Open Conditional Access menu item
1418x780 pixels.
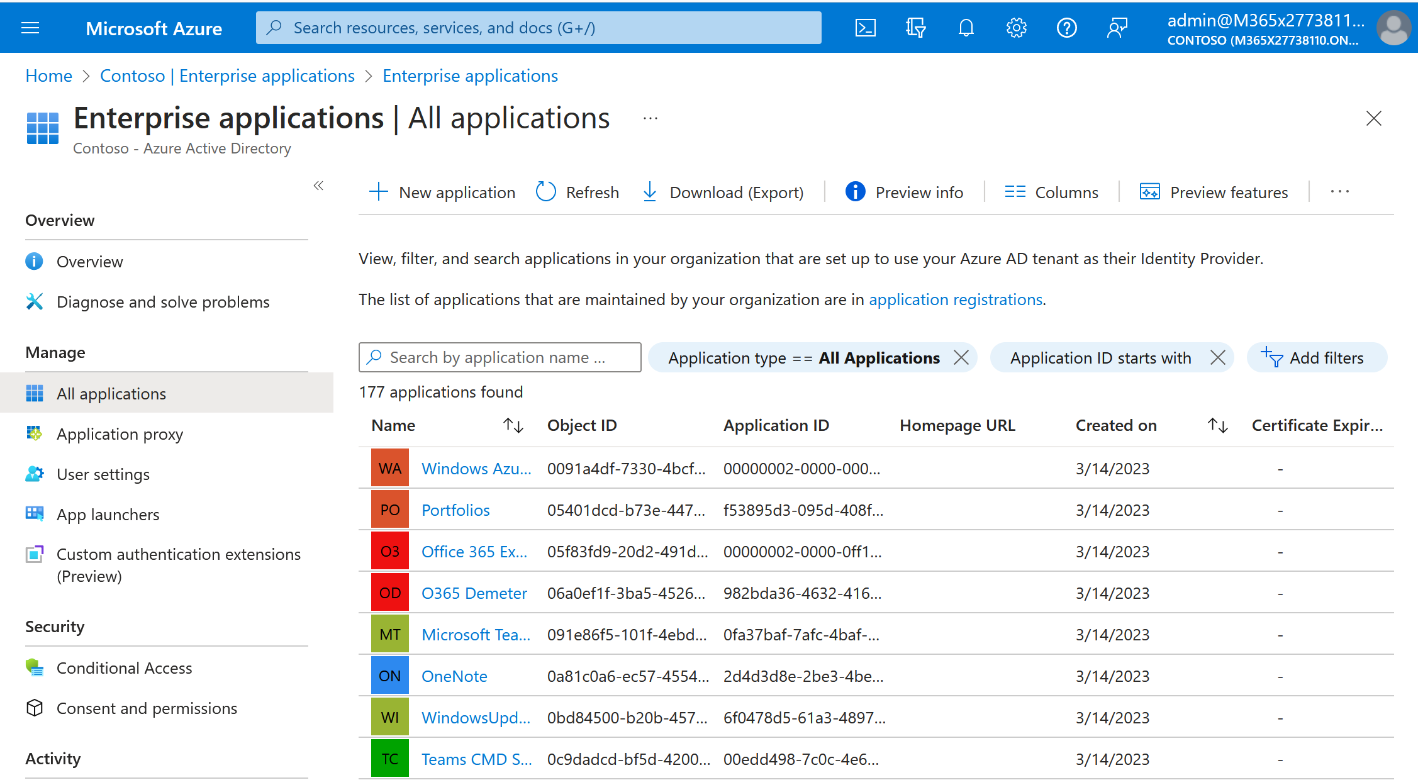124,668
